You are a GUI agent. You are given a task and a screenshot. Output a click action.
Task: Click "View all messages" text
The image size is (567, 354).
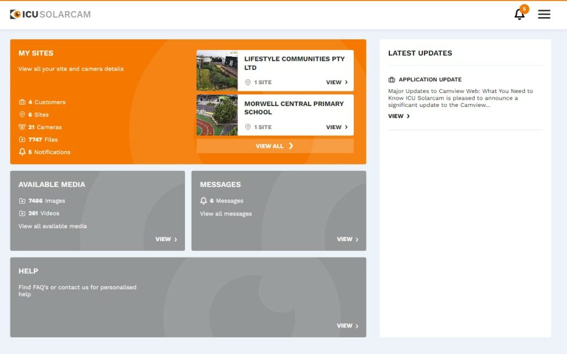226,214
